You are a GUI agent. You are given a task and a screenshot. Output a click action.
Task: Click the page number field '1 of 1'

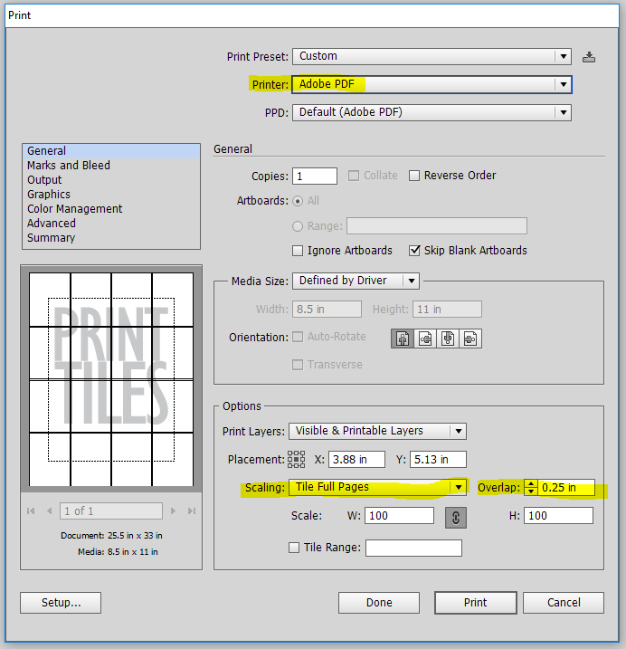[111, 511]
